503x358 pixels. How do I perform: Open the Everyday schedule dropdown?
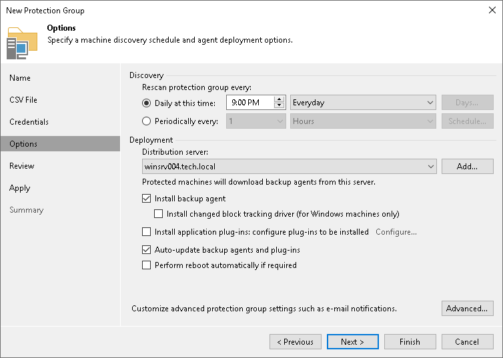point(363,103)
